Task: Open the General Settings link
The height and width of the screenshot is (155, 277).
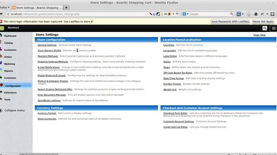Action: coord(47,45)
